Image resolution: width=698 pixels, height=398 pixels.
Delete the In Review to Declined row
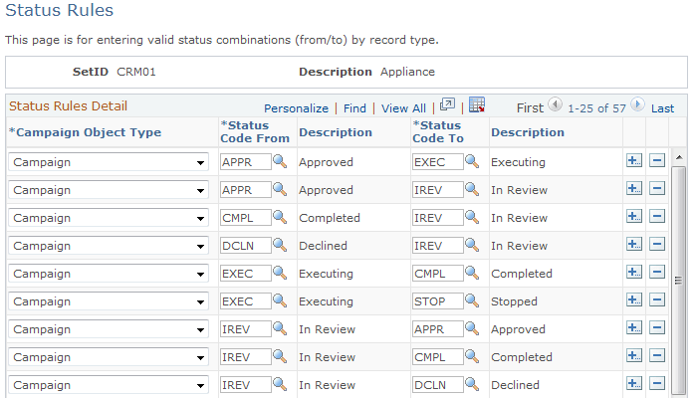657,384
